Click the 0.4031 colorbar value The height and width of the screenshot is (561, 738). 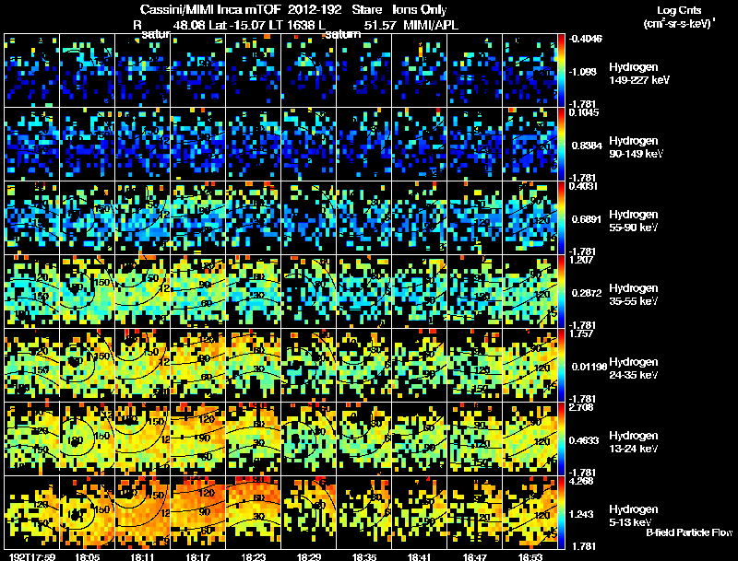pyautogui.click(x=584, y=186)
